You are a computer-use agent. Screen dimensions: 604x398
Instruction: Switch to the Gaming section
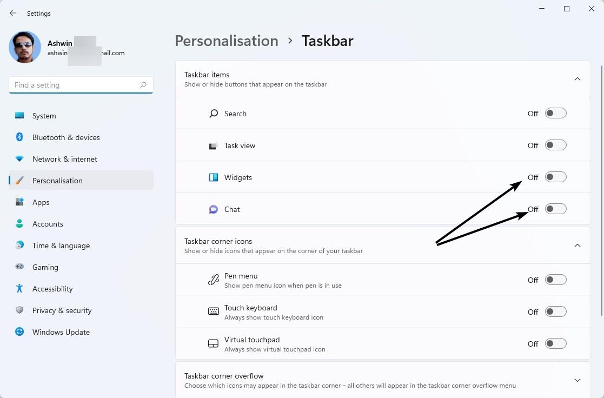(45, 267)
